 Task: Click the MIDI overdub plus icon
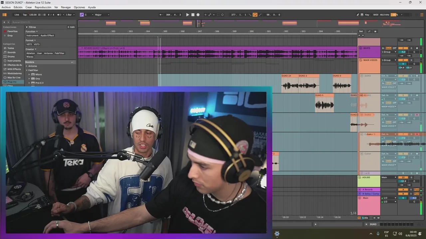tap(205, 15)
